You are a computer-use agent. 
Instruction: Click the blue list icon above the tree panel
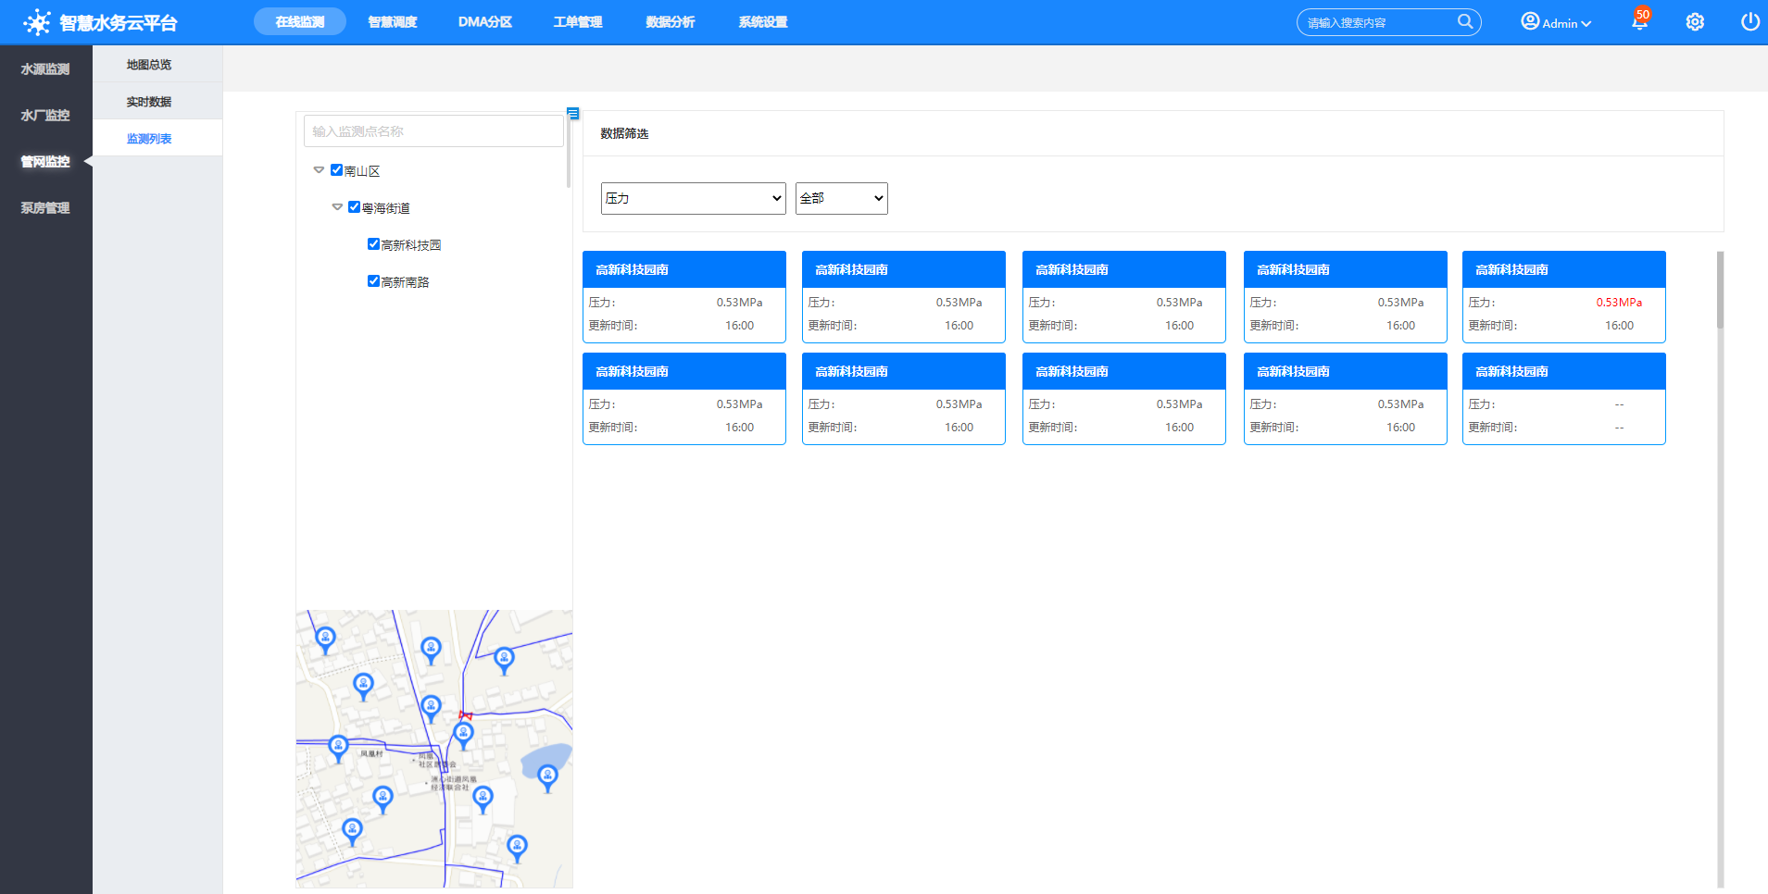pos(573,114)
